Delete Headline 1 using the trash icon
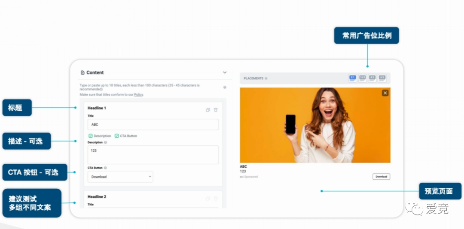The width and height of the screenshot is (464, 229). 216,110
